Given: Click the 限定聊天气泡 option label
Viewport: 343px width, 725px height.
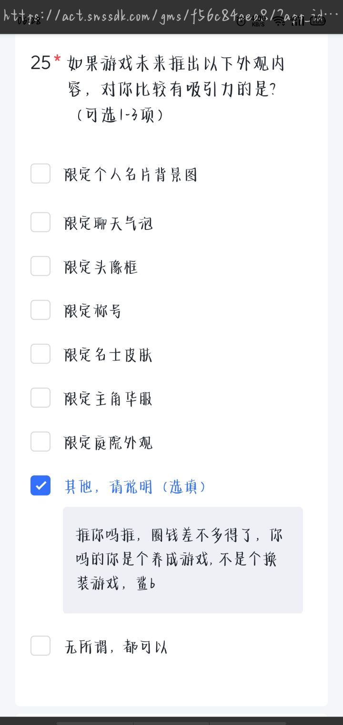Looking at the screenshot, I should pyautogui.click(x=109, y=223).
